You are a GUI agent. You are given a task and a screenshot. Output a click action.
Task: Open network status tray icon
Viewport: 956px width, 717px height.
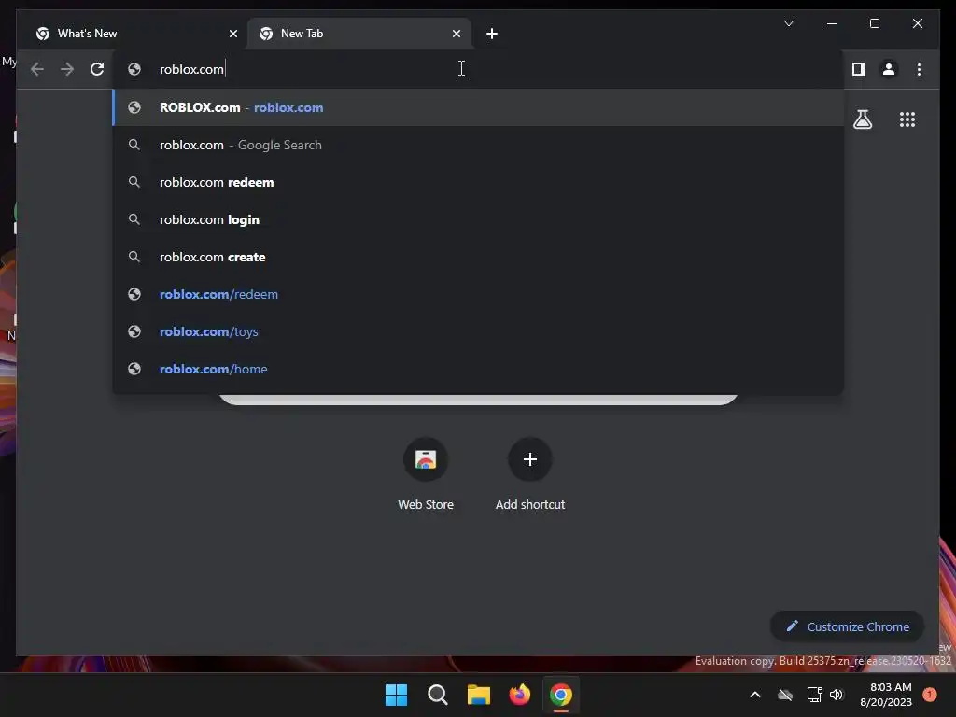coord(814,695)
